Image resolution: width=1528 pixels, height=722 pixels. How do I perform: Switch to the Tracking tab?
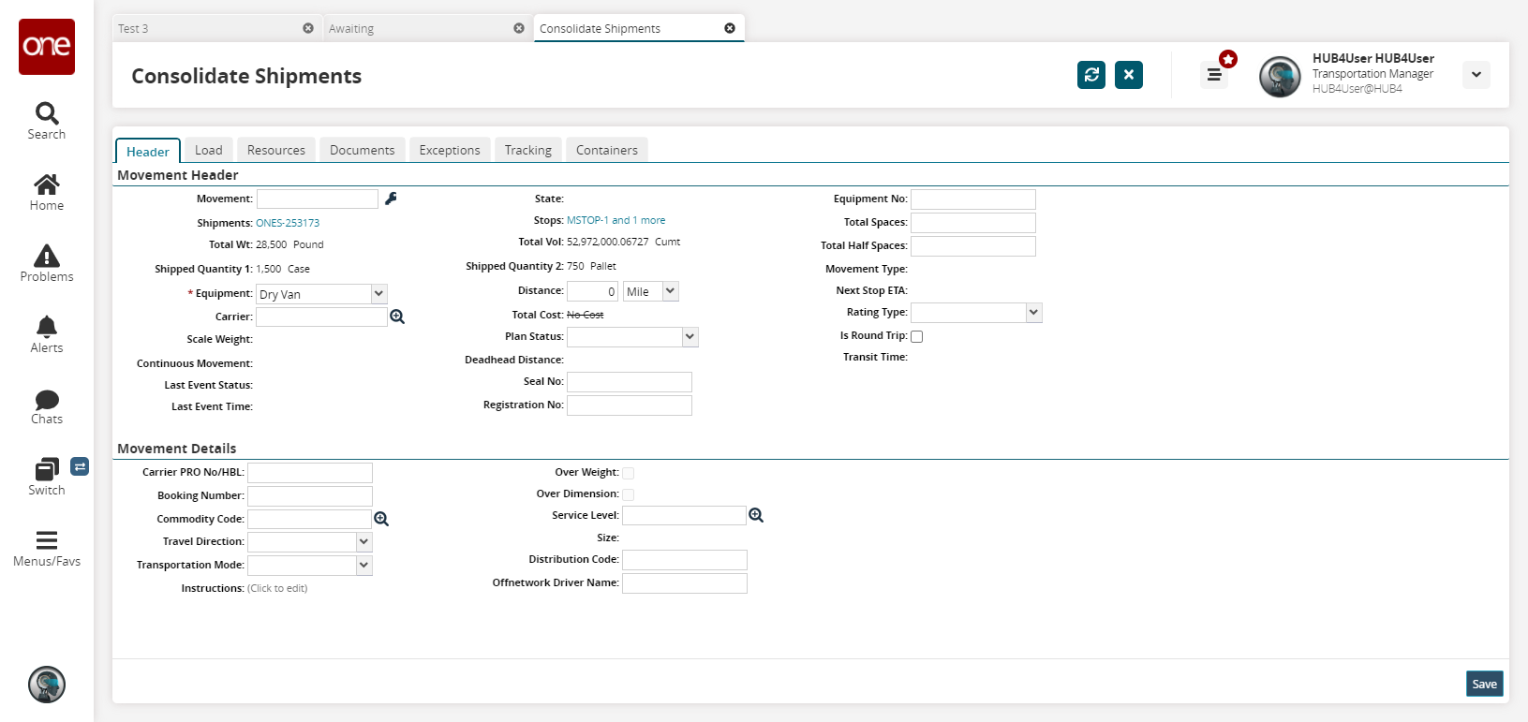point(527,150)
